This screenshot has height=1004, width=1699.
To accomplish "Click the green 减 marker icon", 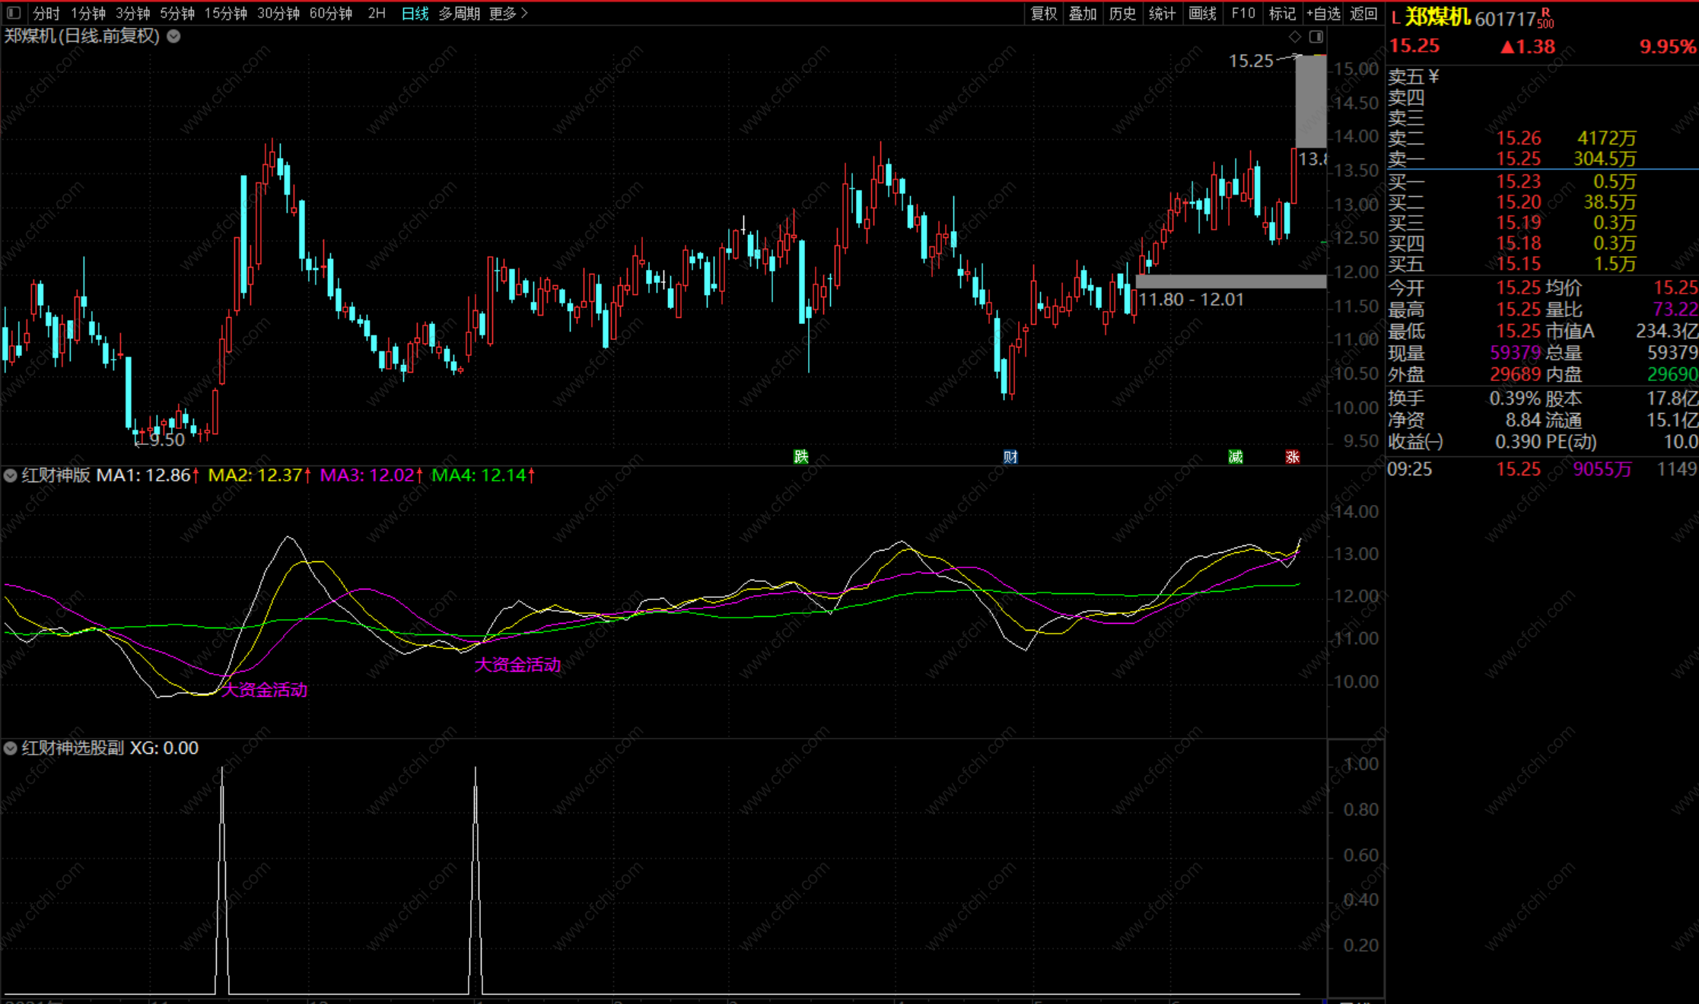I will coord(1235,456).
